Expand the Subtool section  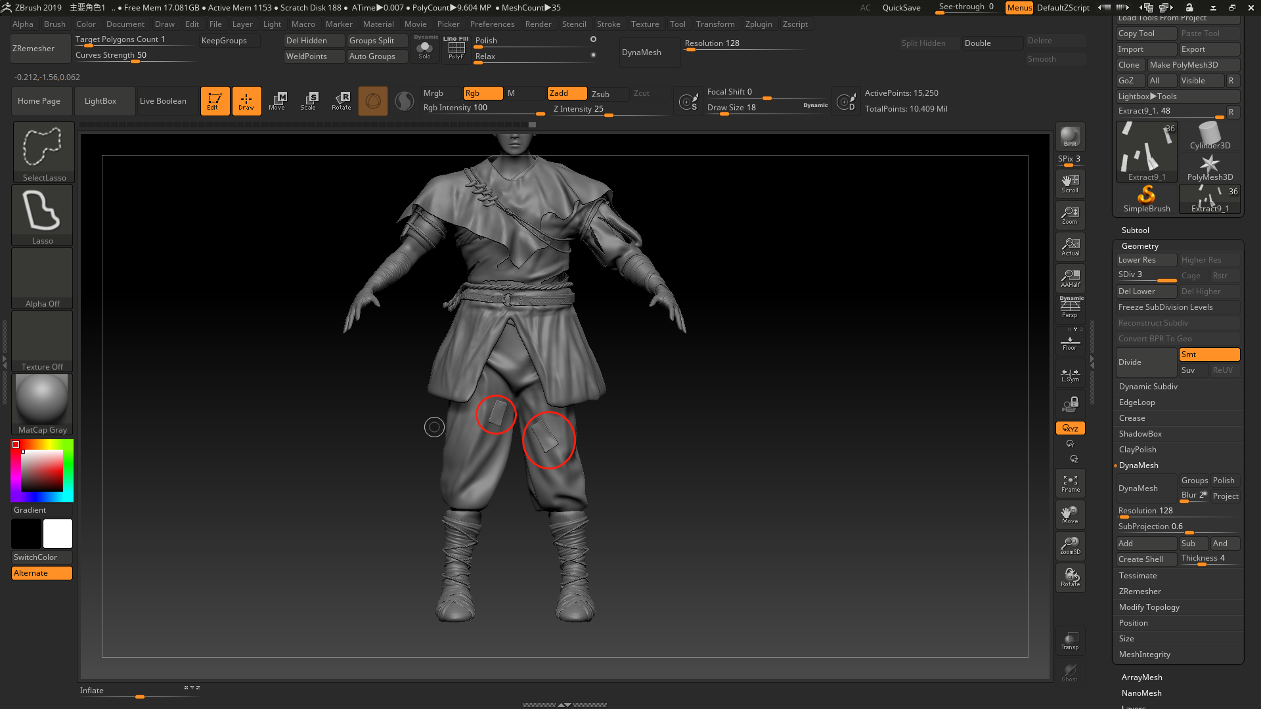click(x=1135, y=230)
